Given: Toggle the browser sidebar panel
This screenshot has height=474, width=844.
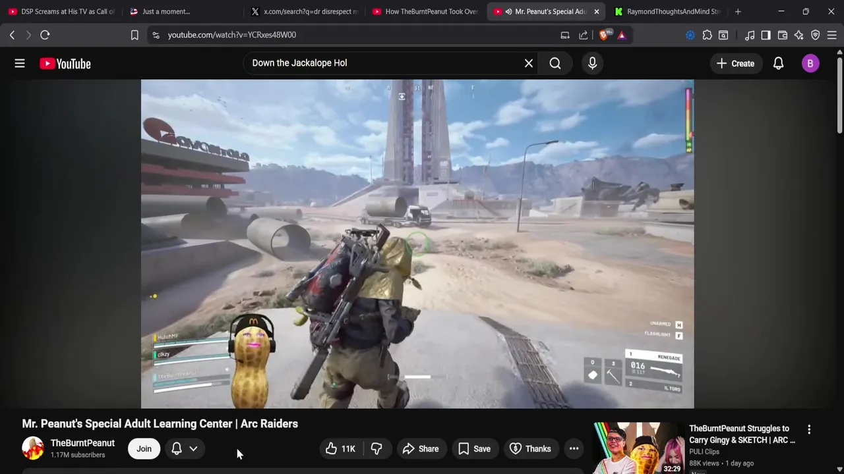Looking at the screenshot, I should tap(766, 35).
